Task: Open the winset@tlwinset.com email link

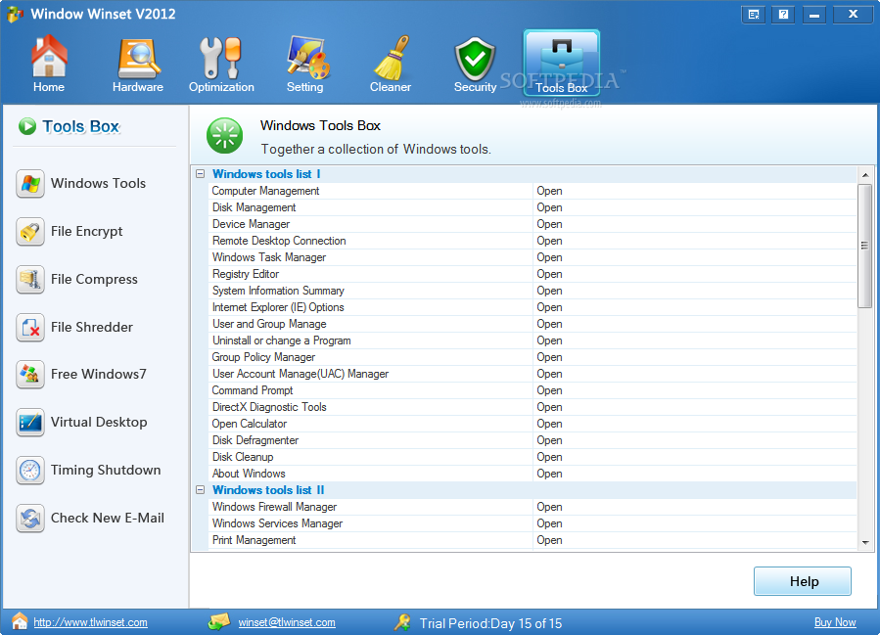Action: [x=287, y=622]
